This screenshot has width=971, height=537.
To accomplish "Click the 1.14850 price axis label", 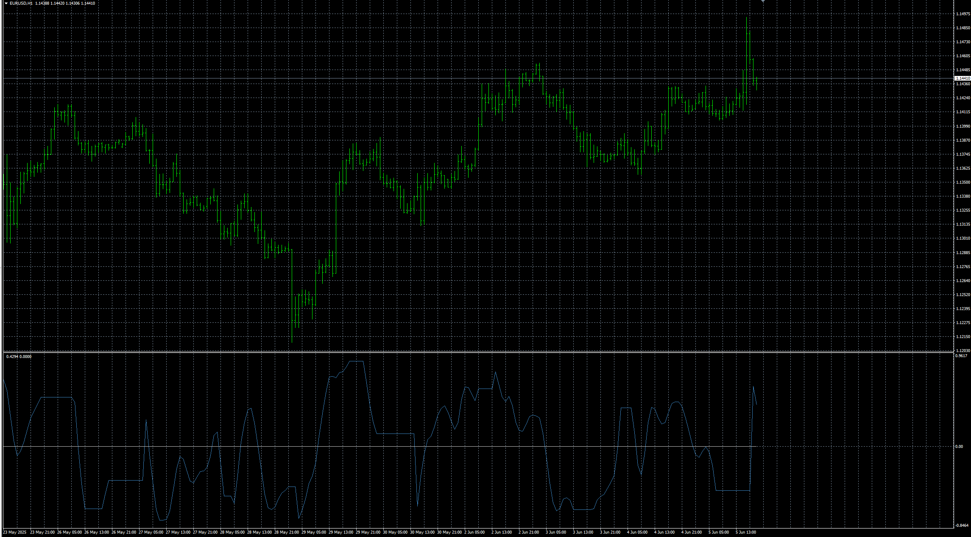I will [x=963, y=28].
